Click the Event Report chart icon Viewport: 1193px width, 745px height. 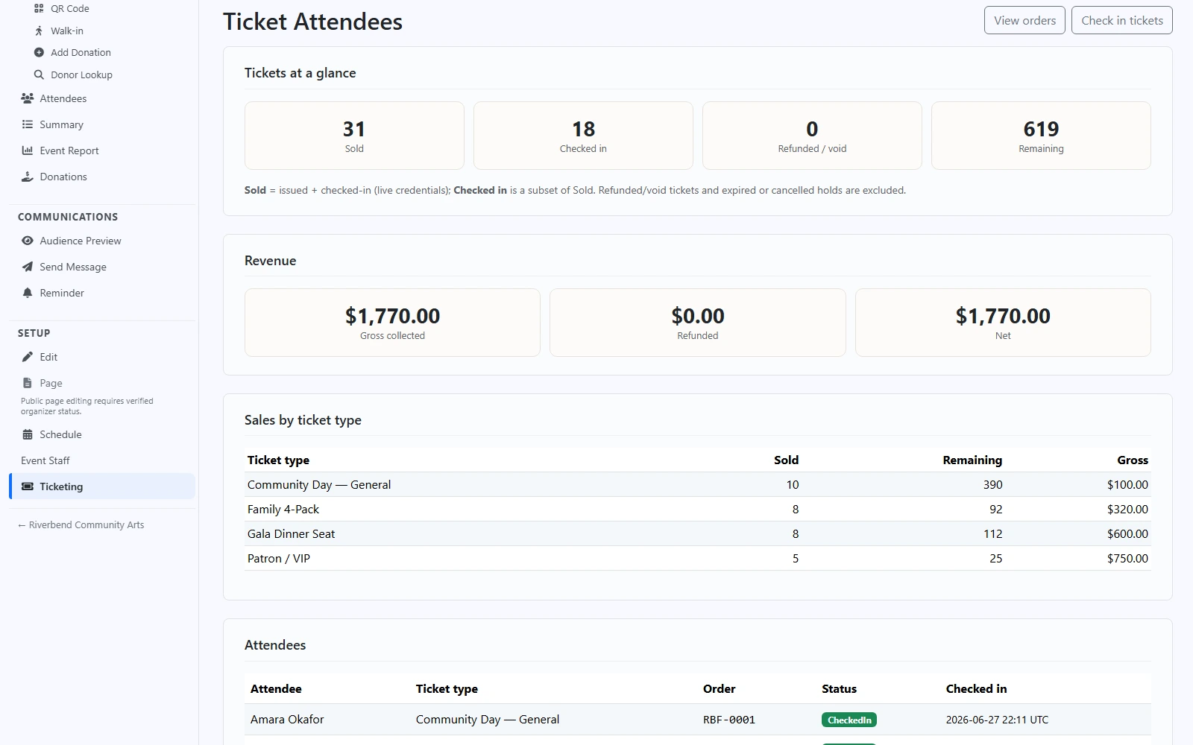[28, 150]
